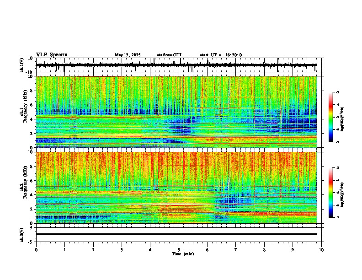Click time axis end tick label "10"

tap(321, 250)
